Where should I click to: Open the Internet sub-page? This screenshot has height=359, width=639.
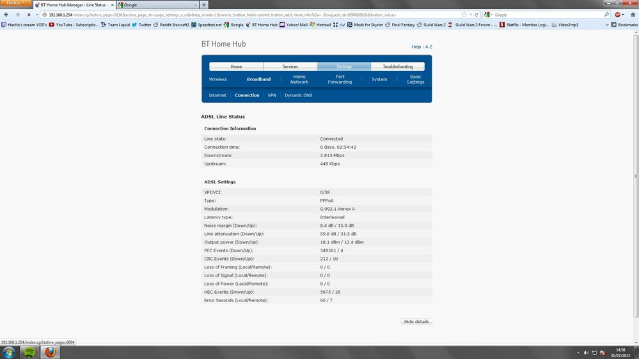click(217, 95)
